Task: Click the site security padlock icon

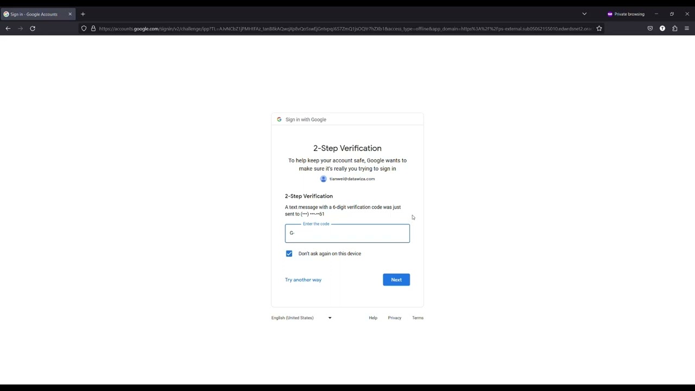Action: tap(93, 28)
